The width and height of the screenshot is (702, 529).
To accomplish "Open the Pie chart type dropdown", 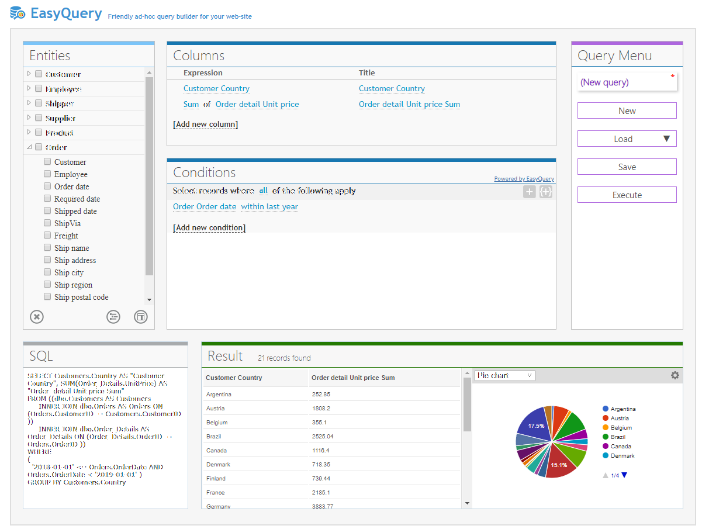I will [505, 375].
